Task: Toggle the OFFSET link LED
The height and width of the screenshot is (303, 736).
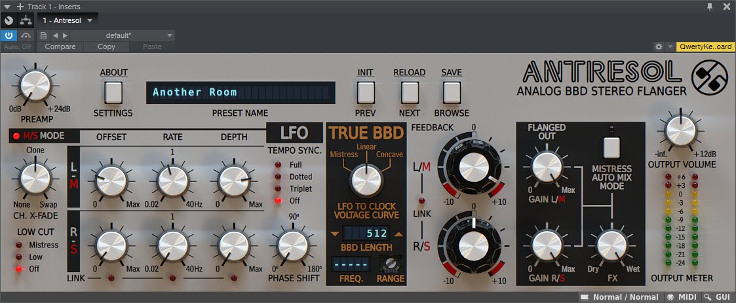Action: click(111, 278)
